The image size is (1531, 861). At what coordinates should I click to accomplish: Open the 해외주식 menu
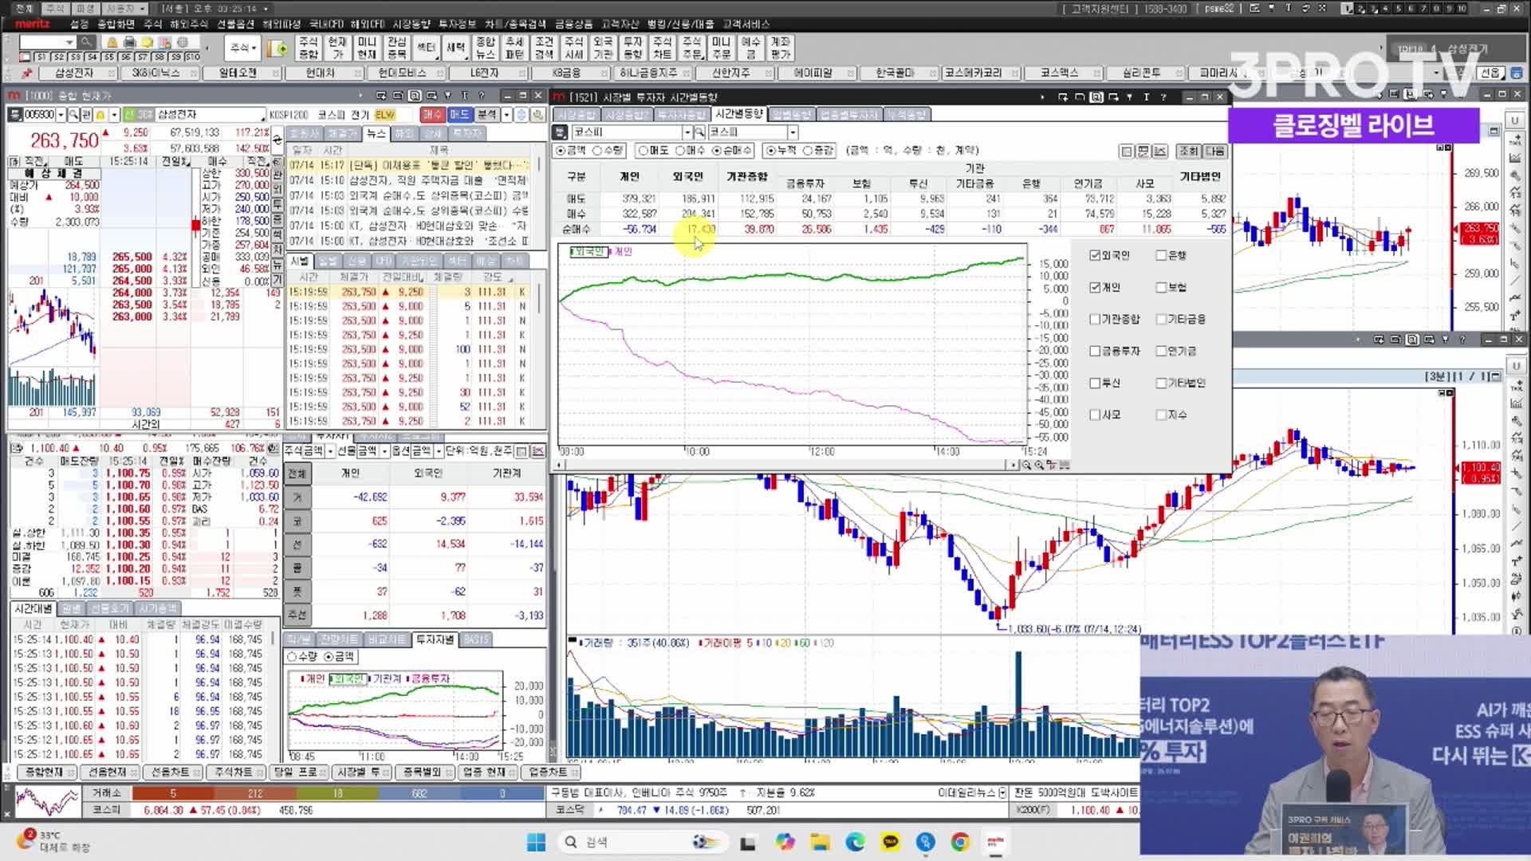coord(191,25)
